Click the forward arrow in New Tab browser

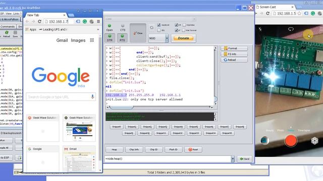(33, 21)
